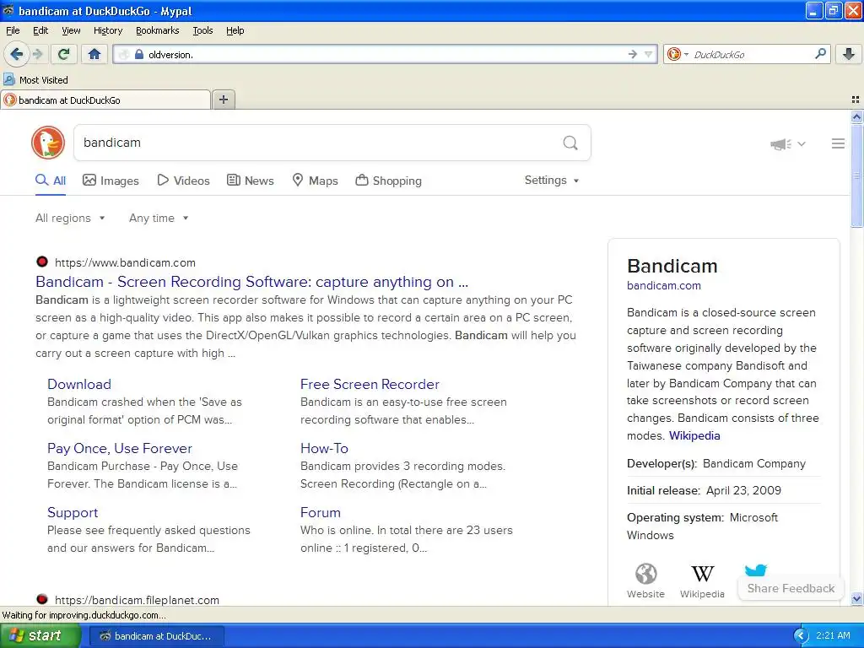Open the File menu
This screenshot has height=648, width=864.
click(x=13, y=30)
